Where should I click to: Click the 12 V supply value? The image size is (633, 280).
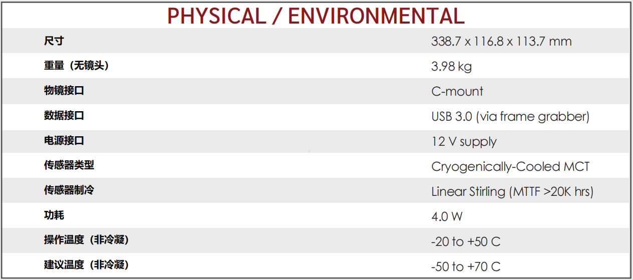[x=464, y=142]
